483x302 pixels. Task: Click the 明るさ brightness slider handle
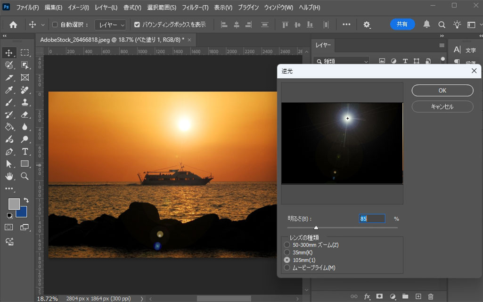click(x=316, y=228)
